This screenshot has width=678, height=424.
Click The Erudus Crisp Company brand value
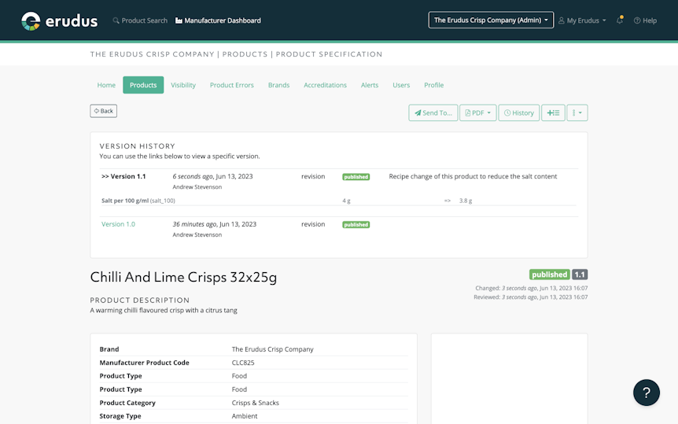point(272,349)
